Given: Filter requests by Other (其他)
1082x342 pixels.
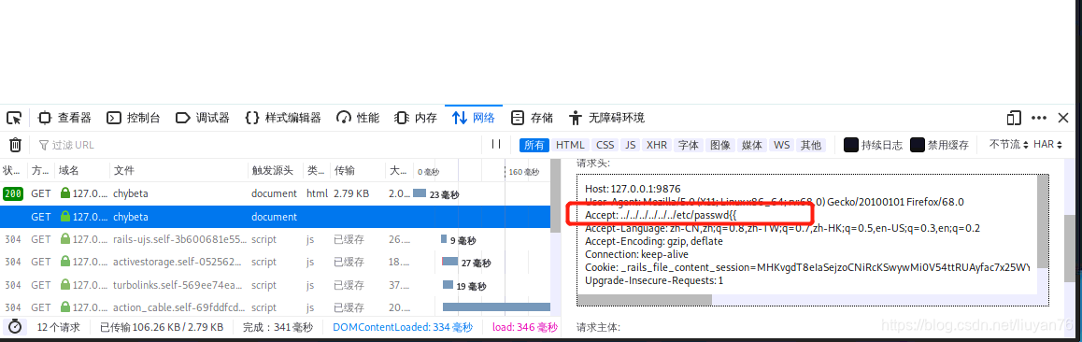Looking at the screenshot, I should tap(811, 145).
